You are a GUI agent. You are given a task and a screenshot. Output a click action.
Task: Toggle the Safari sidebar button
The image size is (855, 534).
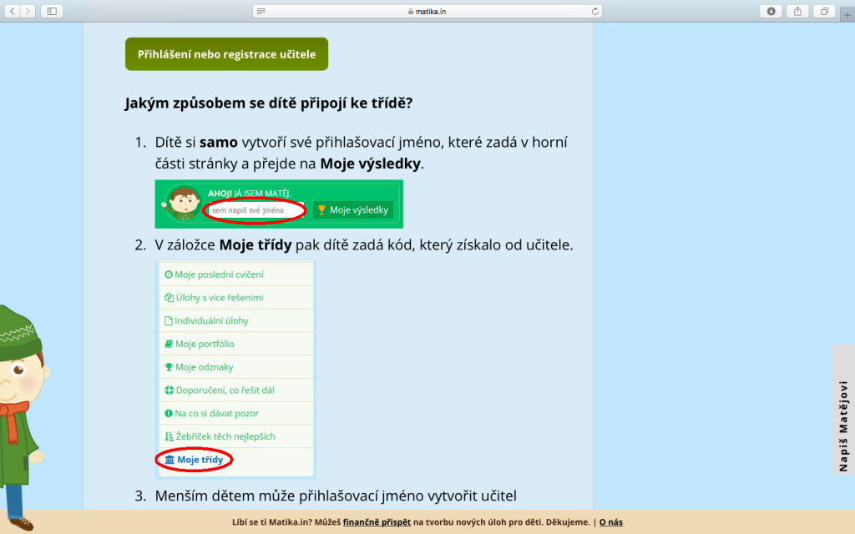tap(52, 11)
